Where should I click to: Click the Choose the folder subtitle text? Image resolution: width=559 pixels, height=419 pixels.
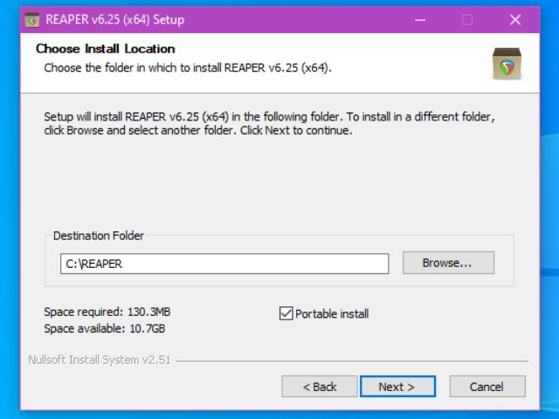click(x=188, y=68)
